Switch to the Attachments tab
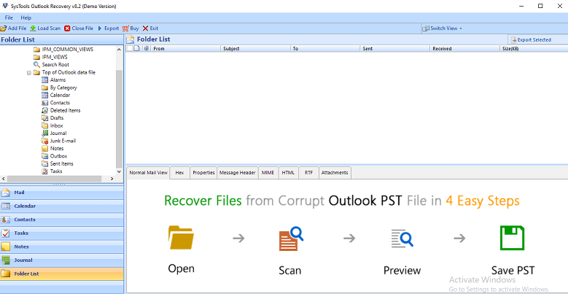Viewport: 568px width, 294px height. click(335, 173)
